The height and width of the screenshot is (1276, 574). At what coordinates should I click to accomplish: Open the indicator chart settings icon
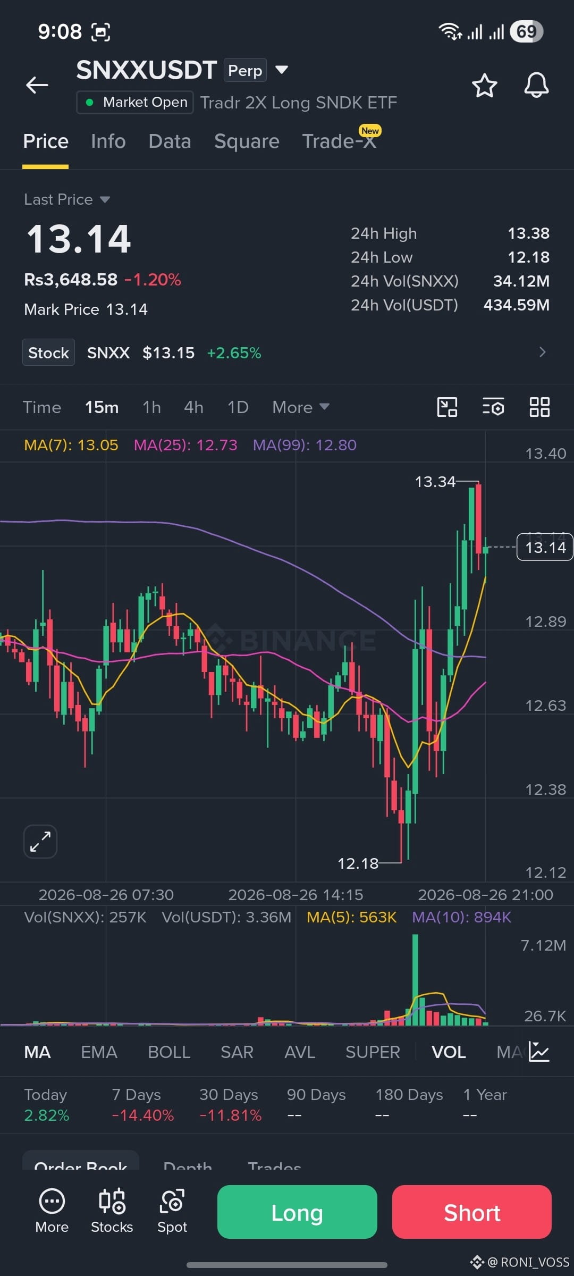click(539, 1052)
